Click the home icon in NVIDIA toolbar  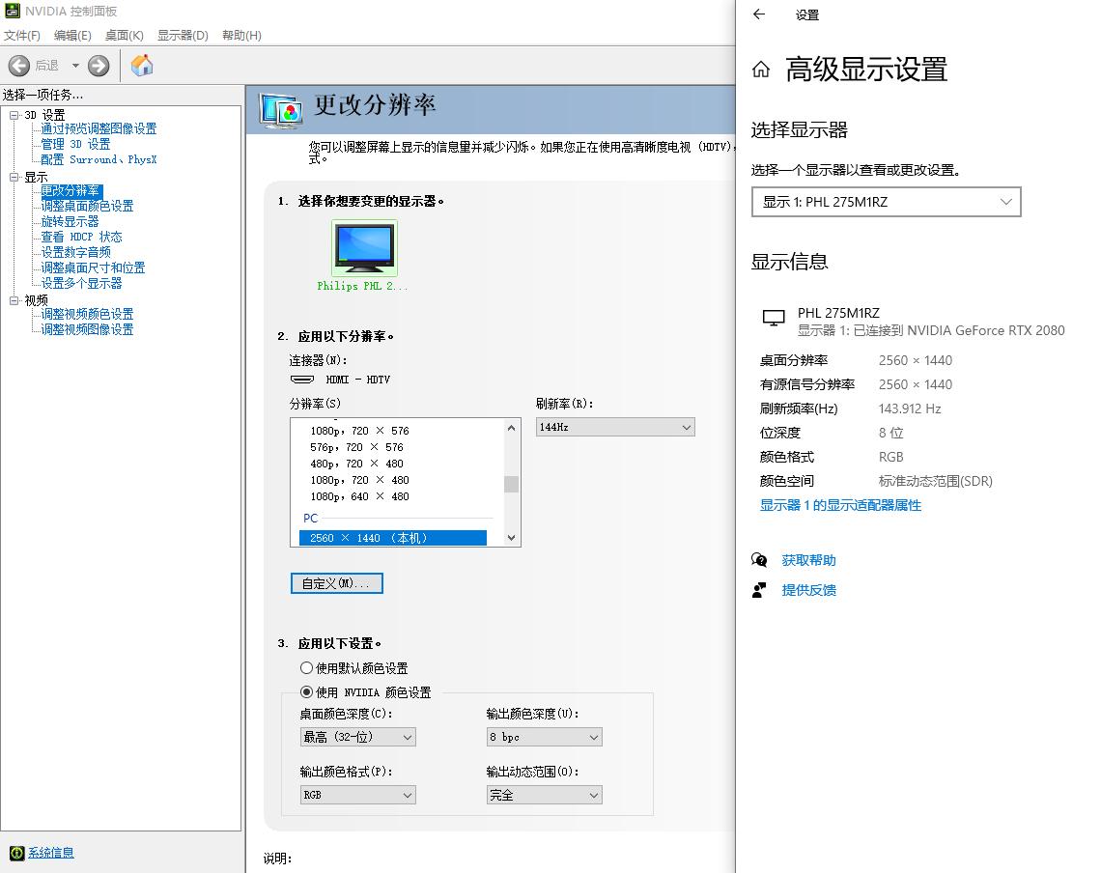142,66
